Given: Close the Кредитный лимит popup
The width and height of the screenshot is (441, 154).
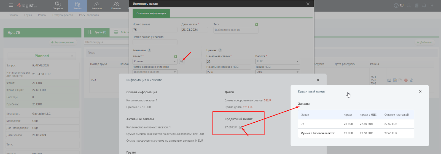Looking at the screenshot, I should coord(420,91).
